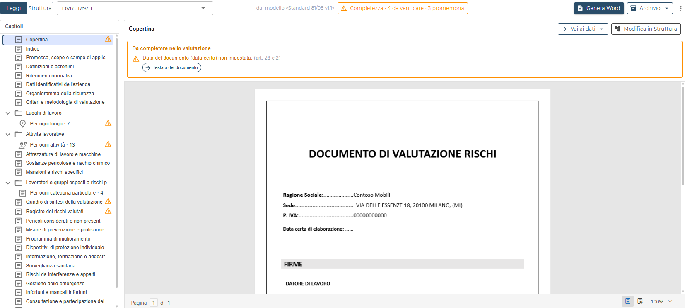Screen dimensions: 685x308
Task: Open the three-dot more options menu
Action: click(680, 8)
